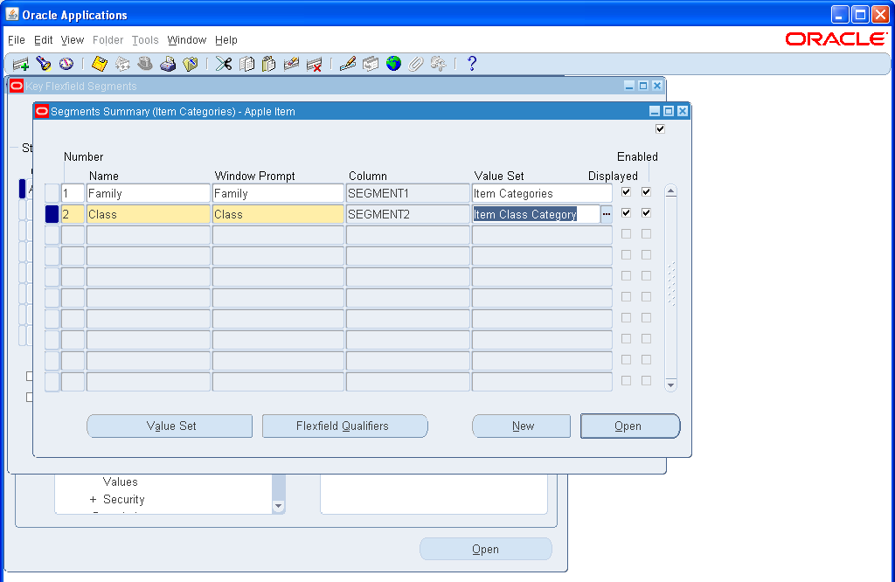The image size is (895, 582).
Task: Open Translations with the globe icon
Action: pyautogui.click(x=394, y=63)
